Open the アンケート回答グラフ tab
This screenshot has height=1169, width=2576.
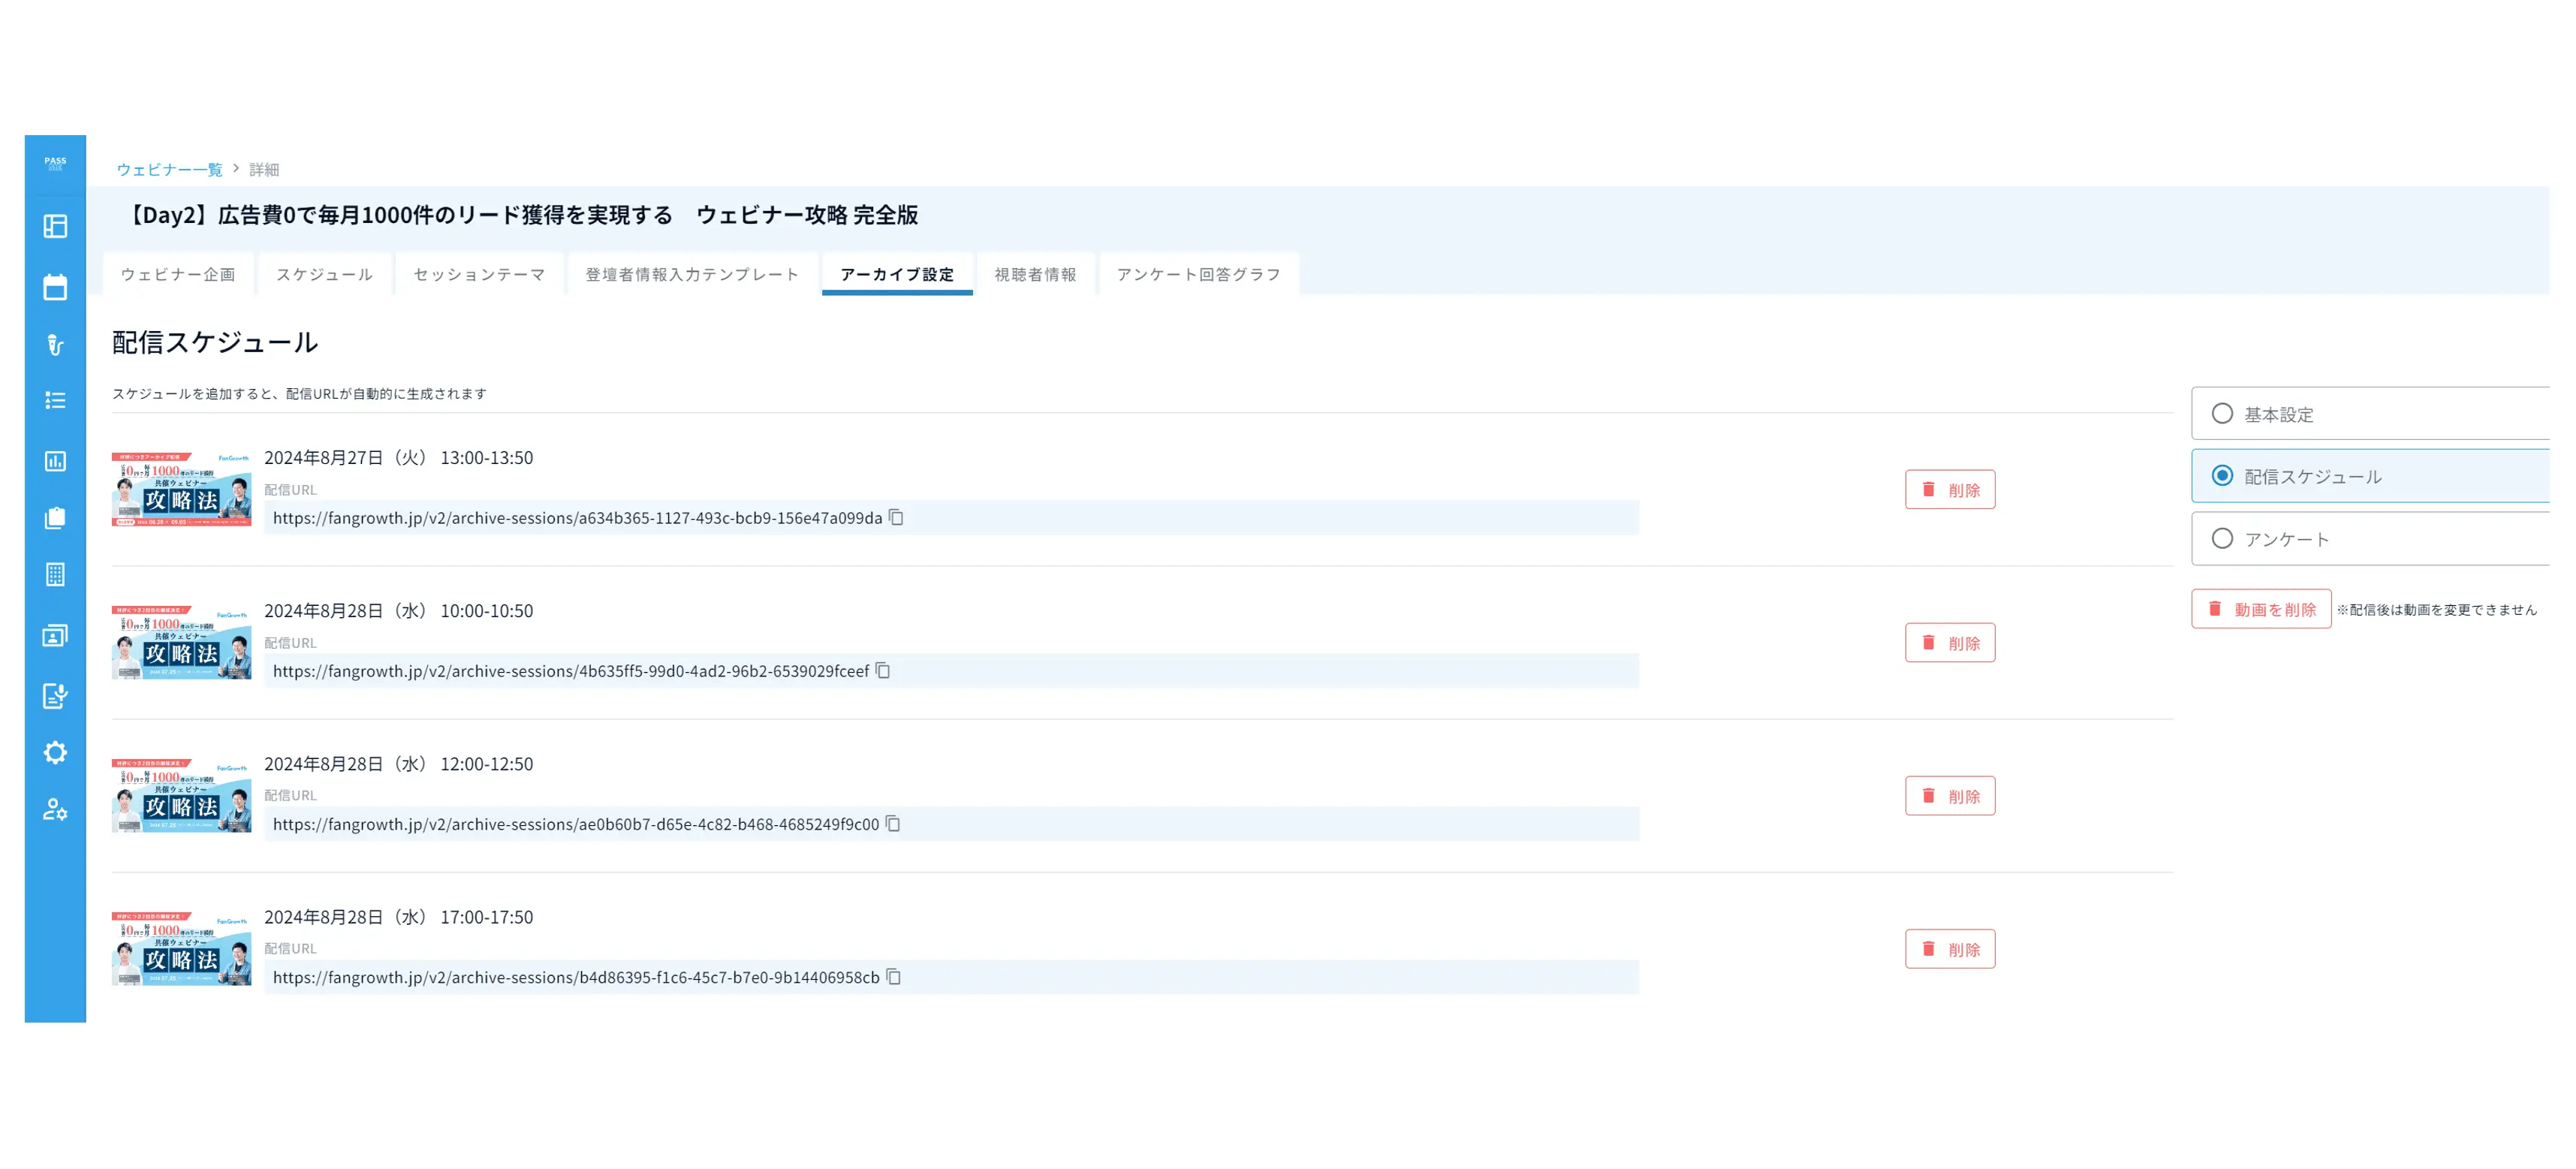tap(1198, 275)
